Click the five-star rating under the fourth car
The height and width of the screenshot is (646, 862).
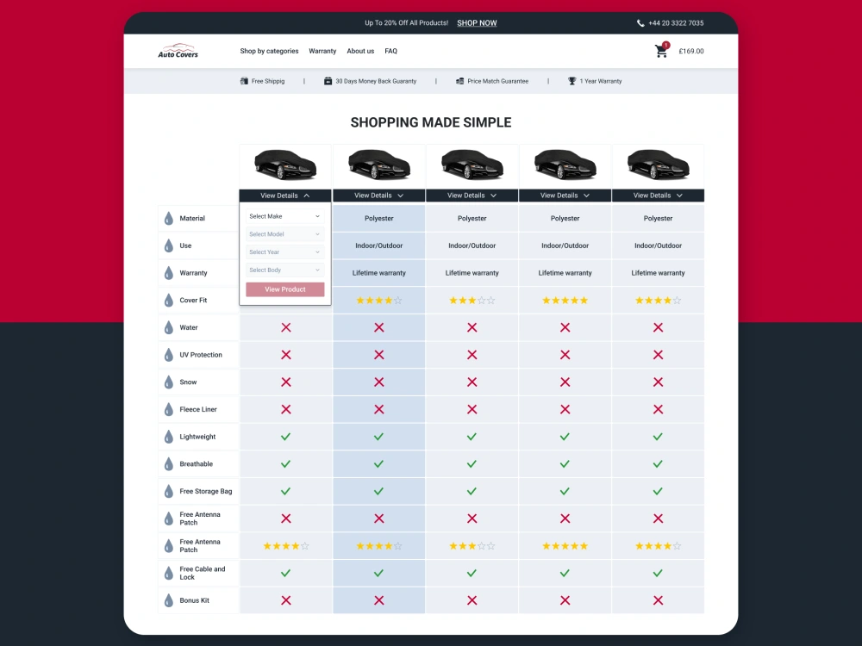(x=565, y=300)
